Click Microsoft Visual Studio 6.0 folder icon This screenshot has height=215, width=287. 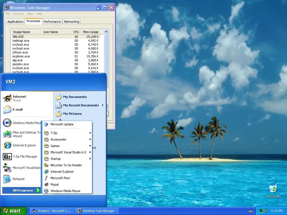click(x=46, y=152)
